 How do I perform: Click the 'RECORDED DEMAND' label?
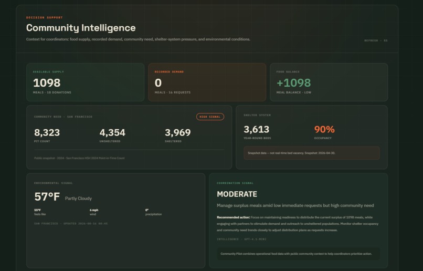coord(169,72)
